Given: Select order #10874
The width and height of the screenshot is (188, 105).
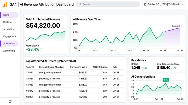Looking at the screenshot, I should click(30, 73).
